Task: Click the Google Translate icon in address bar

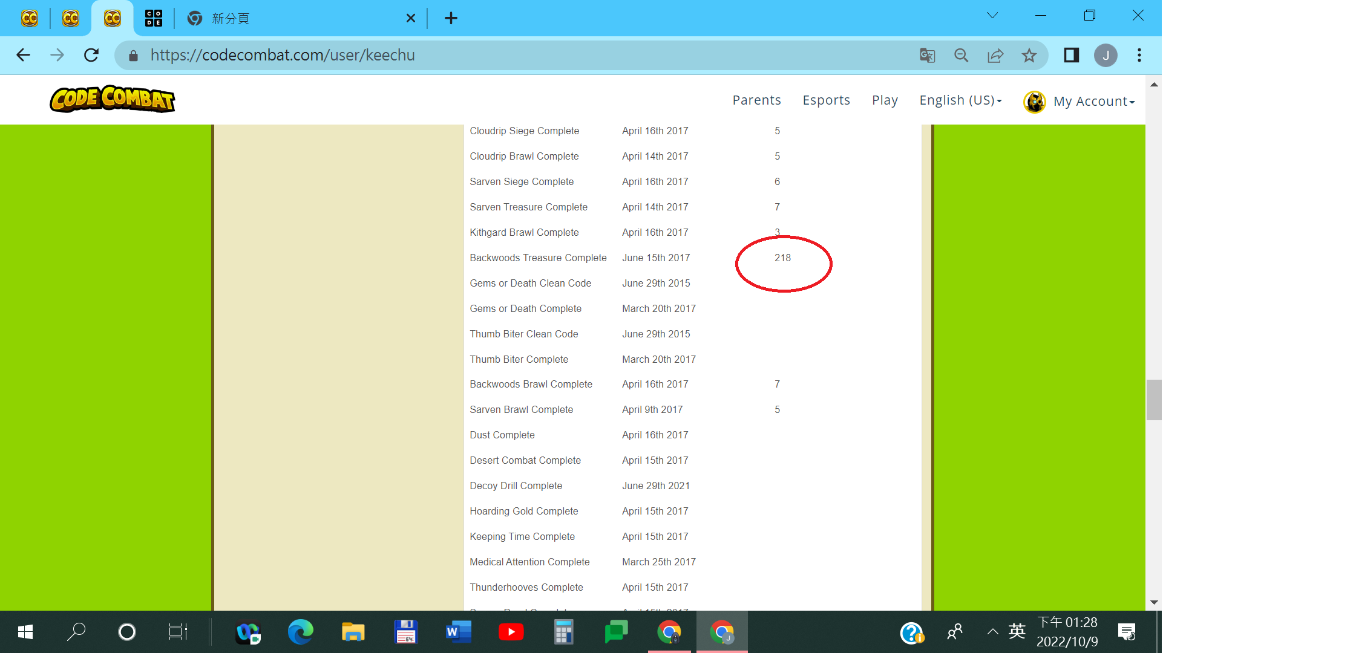Action: (x=927, y=56)
